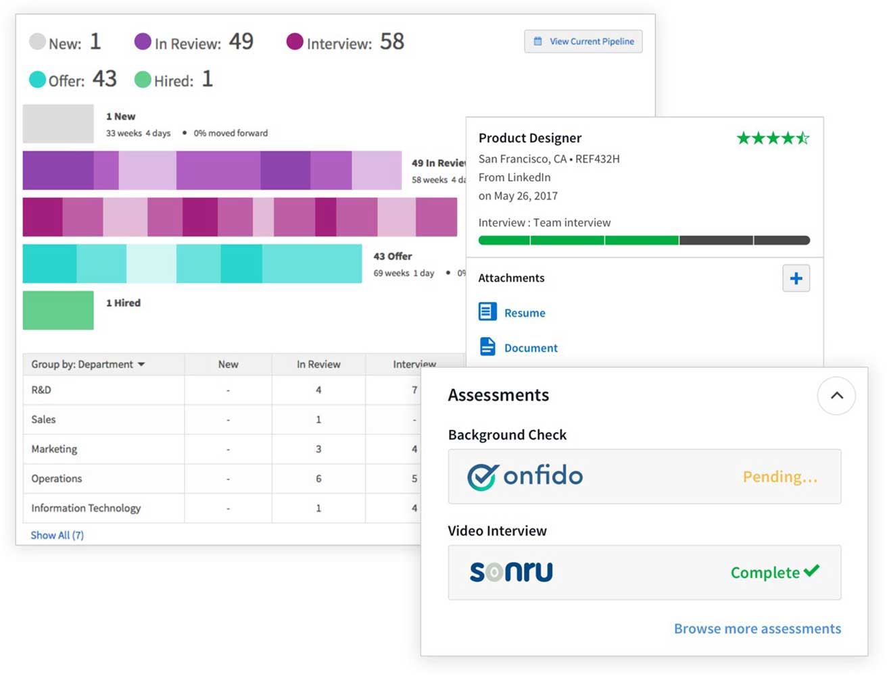Click the gray New stage bar

(58, 124)
